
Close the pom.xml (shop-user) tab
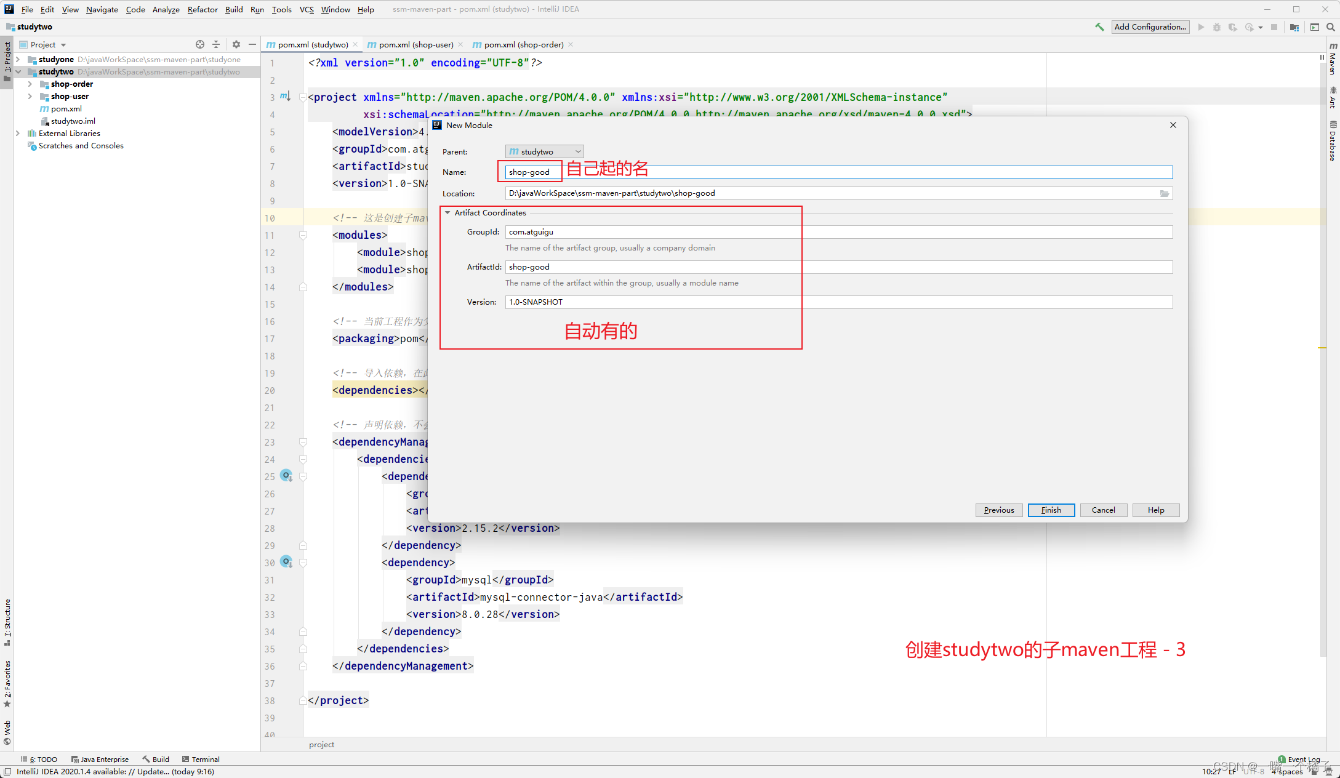coord(460,44)
